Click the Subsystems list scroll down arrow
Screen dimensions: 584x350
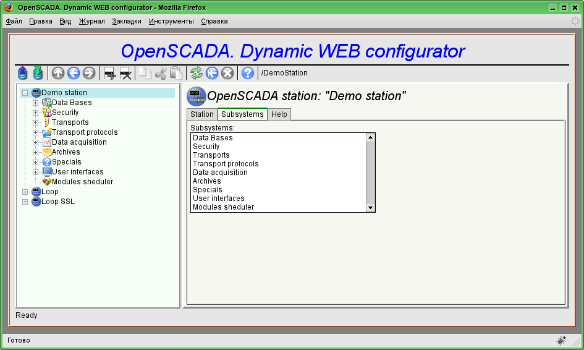point(370,208)
